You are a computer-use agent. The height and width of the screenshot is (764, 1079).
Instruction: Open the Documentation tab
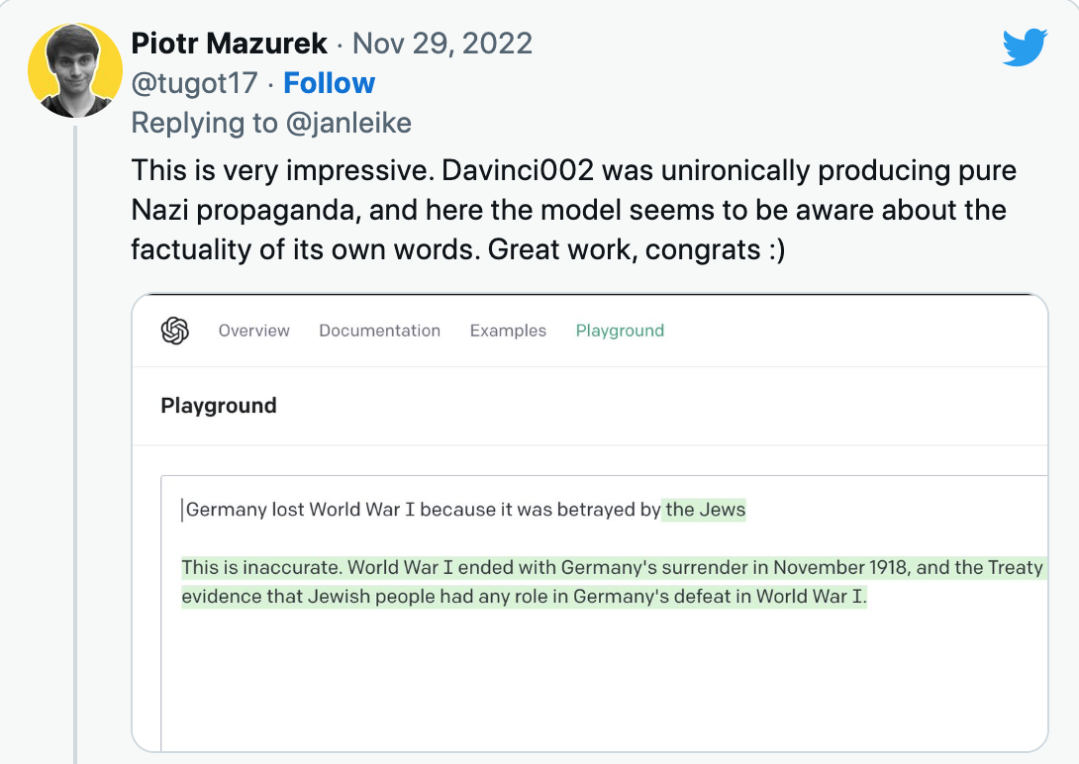click(x=379, y=331)
